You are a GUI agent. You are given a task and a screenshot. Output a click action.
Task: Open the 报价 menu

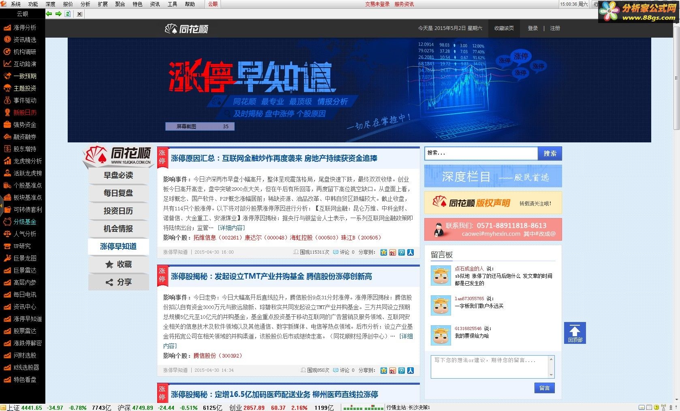pos(68,4)
